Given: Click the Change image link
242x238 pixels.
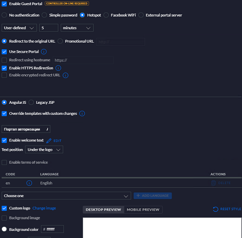Looking at the screenshot, I should pyautogui.click(x=44, y=208).
